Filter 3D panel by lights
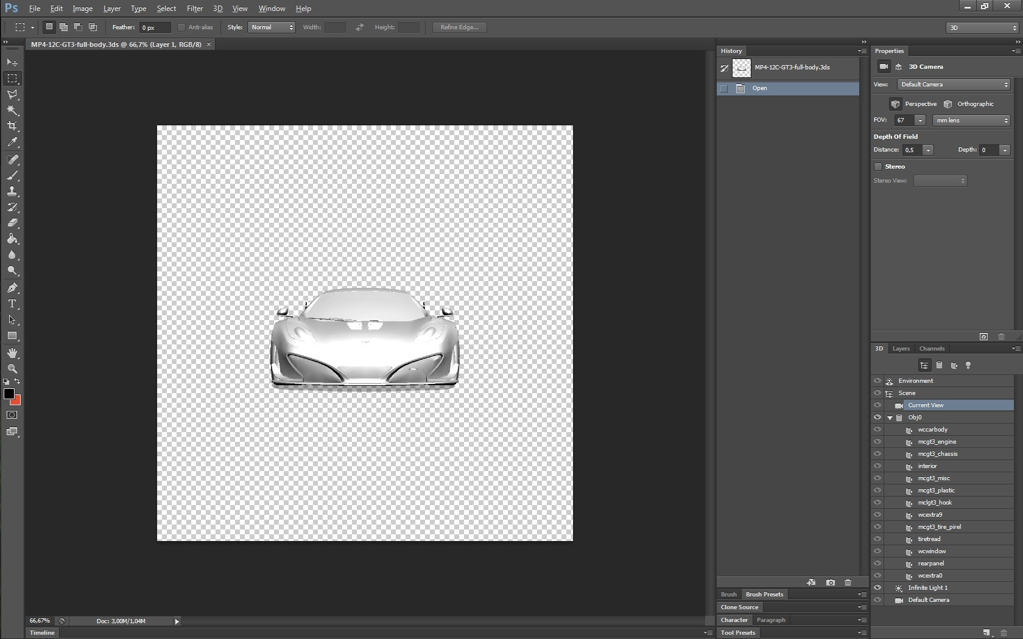The height and width of the screenshot is (639, 1023). (968, 365)
